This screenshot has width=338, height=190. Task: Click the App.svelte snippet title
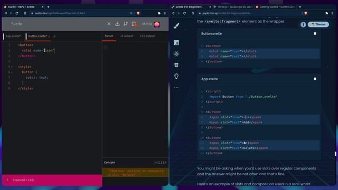[210, 79]
